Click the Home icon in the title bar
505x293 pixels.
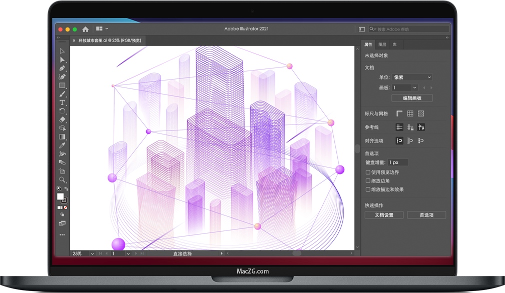click(x=86, y=28)
